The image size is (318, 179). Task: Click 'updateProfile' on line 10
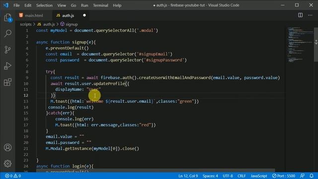coord(109,84)
